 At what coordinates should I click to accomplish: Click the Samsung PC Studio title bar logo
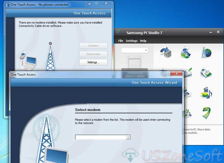[x=118, y=32]
